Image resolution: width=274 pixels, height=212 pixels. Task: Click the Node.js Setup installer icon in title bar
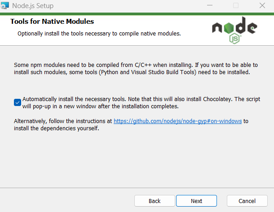tap(5, 5)
